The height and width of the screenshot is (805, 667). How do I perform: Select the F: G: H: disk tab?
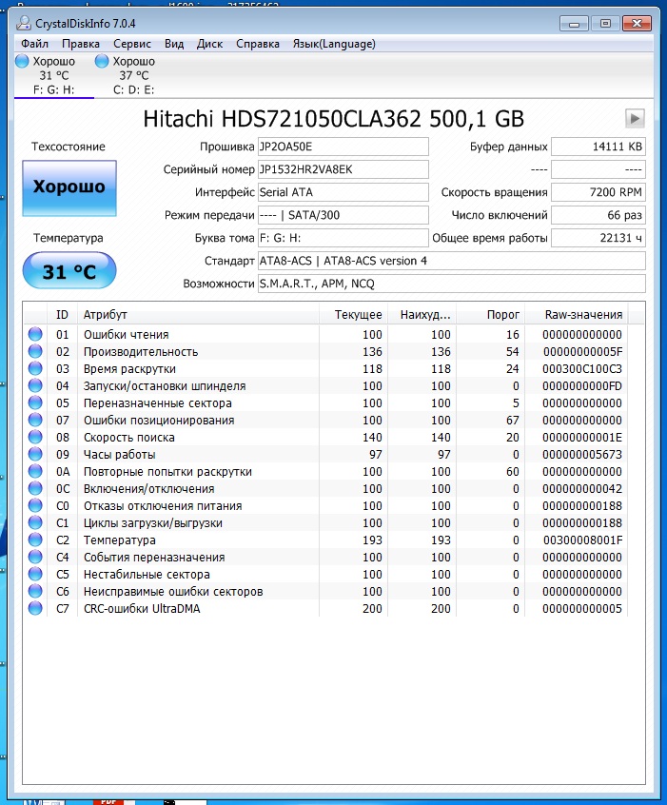pyautogui.click(x=54, y=75)
